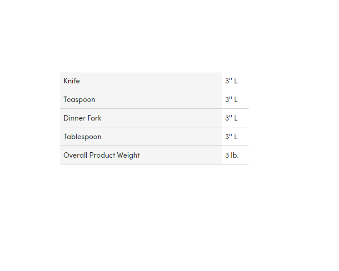The image size is (339, 271).
Task: Click the word Dinner in the table
Action: [x=74, y=118]
